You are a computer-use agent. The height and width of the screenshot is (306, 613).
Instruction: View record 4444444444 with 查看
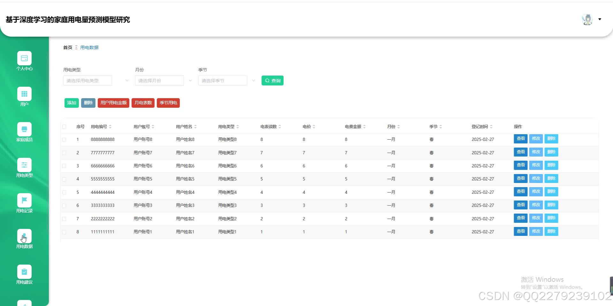click(520, 192)
